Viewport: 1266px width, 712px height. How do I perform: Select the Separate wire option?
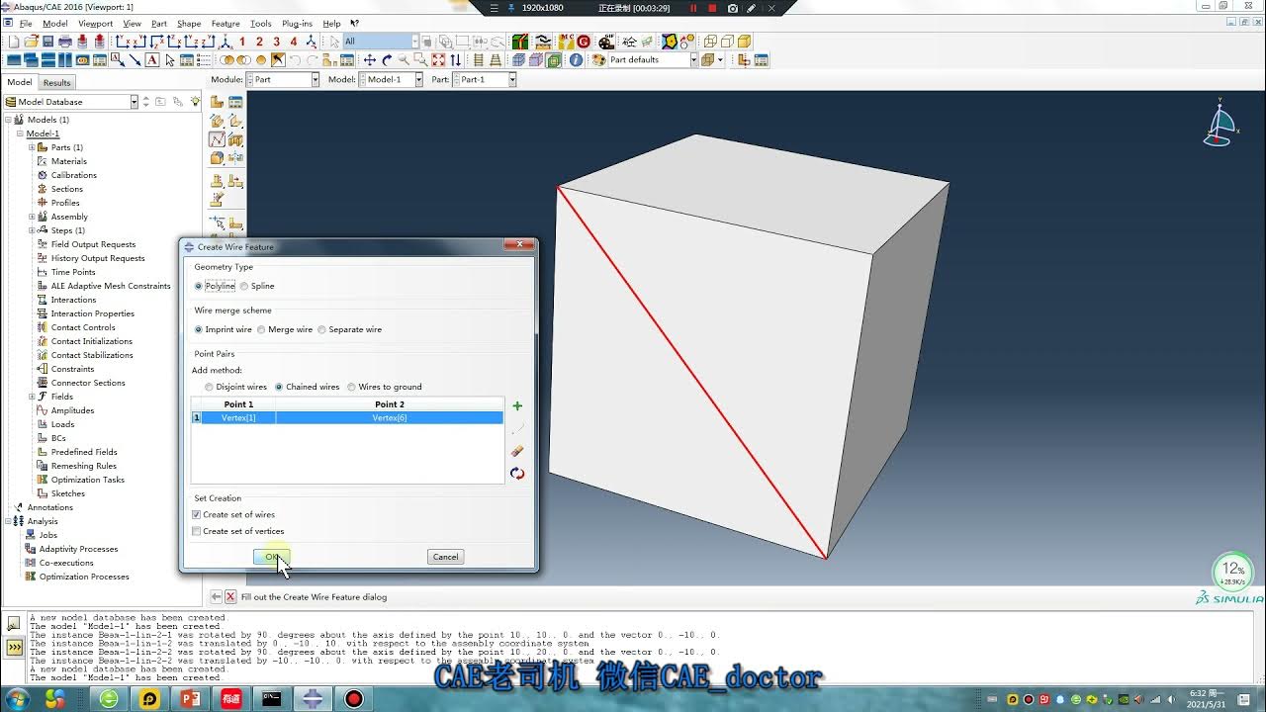click(321, 329)
